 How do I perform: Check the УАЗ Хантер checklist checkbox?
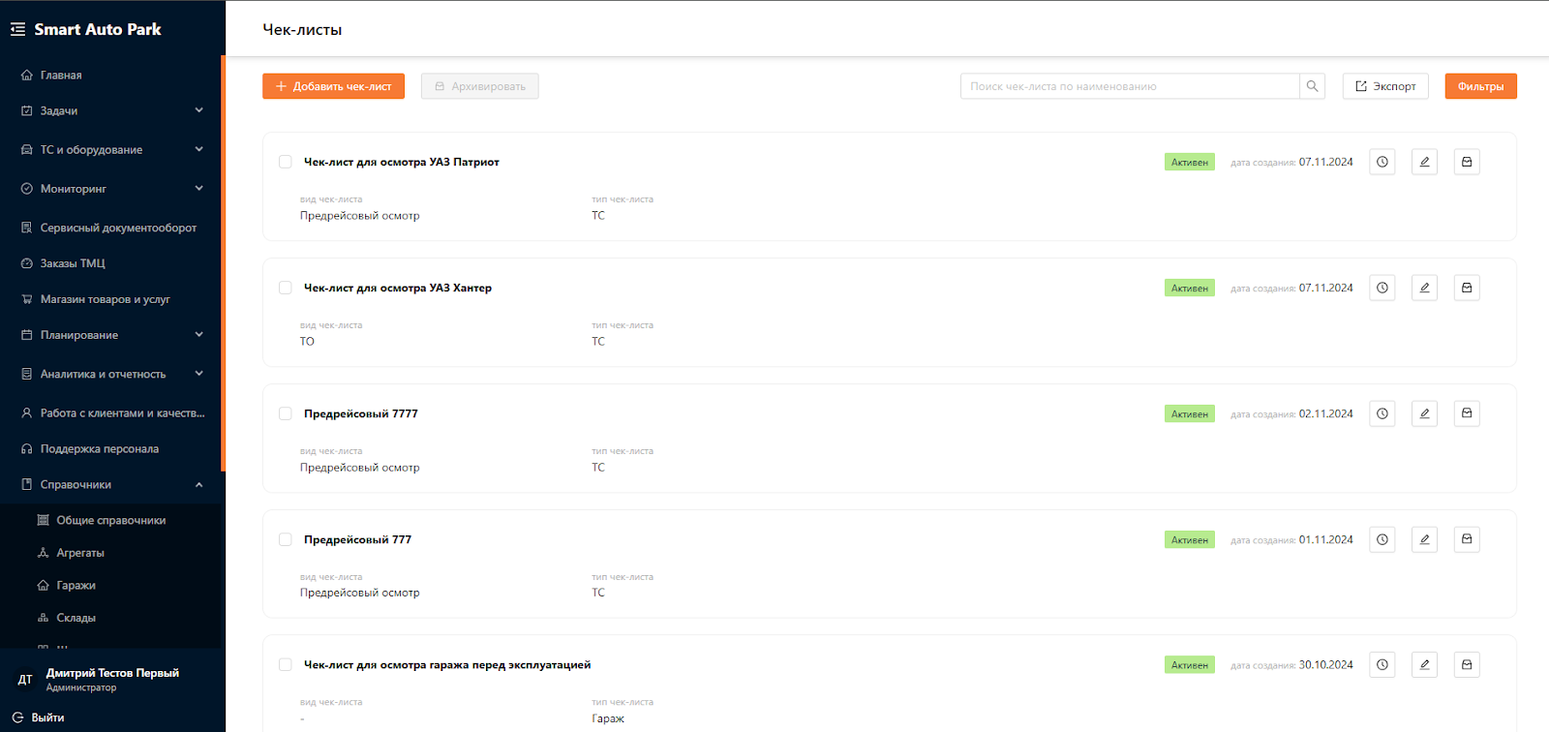tap(286, 289)
